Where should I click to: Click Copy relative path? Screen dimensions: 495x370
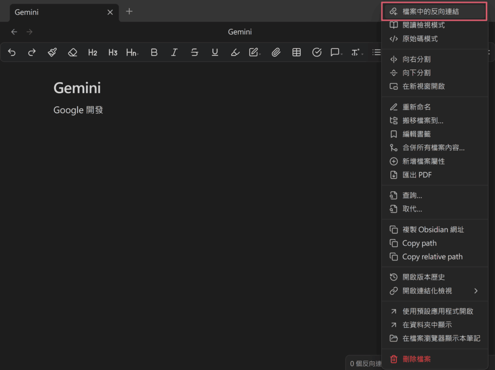pyautogui.click(x=432, y=257)
